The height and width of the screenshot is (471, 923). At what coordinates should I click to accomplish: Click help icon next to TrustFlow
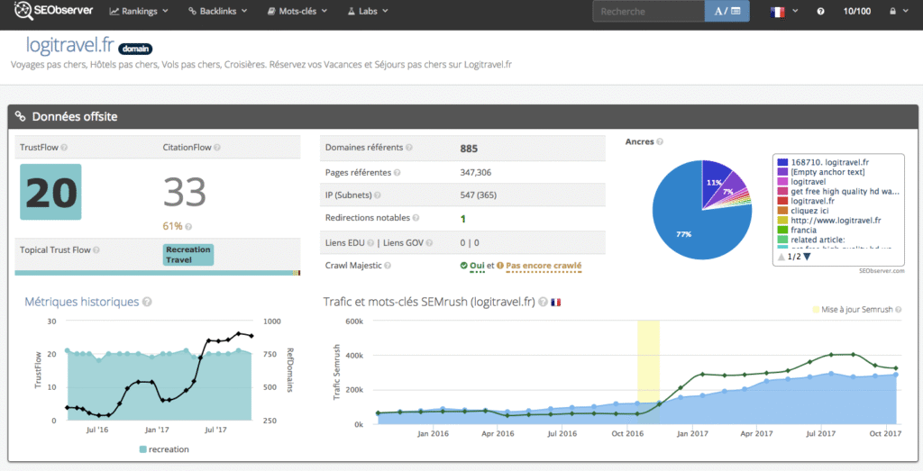(x=64, y=147)
